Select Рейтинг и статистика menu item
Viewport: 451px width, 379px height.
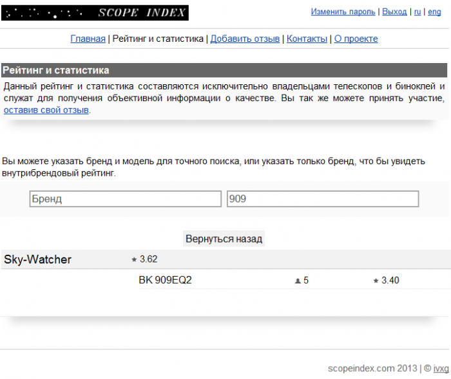click(x=158, y=39)
